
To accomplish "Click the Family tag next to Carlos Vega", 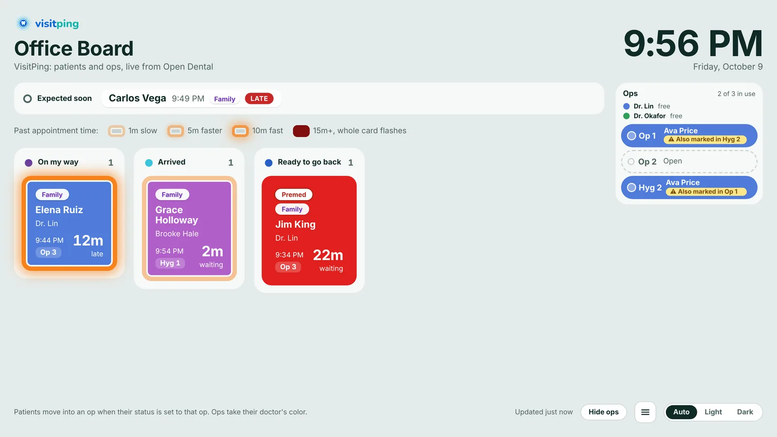I will tap(224, 99).
